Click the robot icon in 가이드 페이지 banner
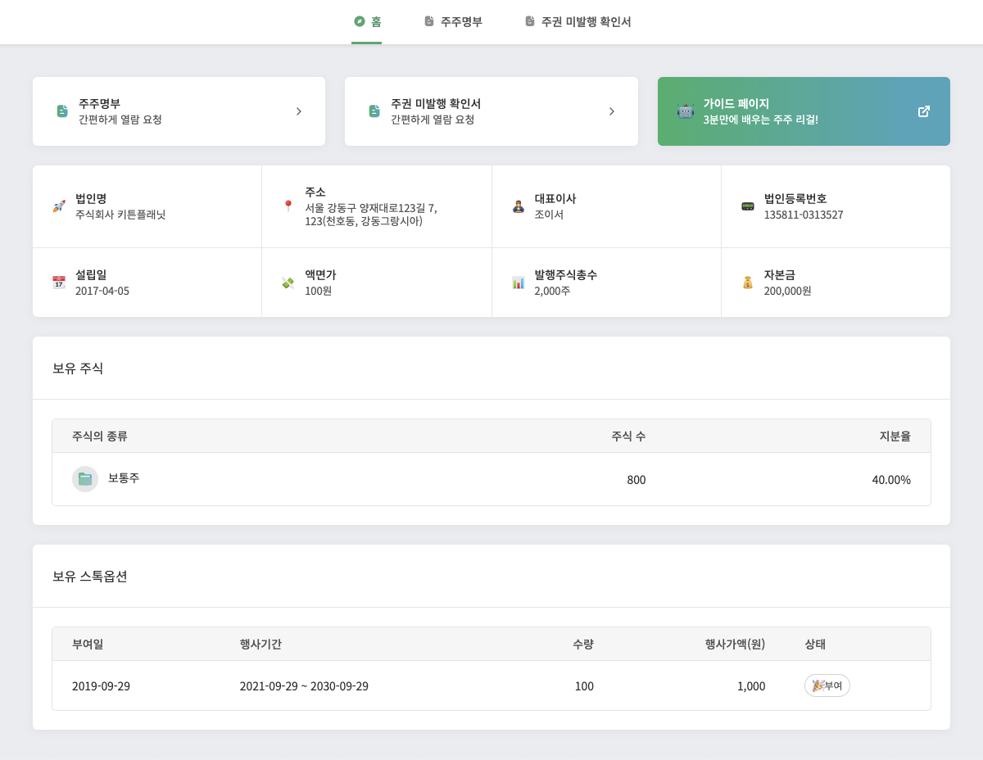This screenshot has height=760, width=983. click(686, 111)
